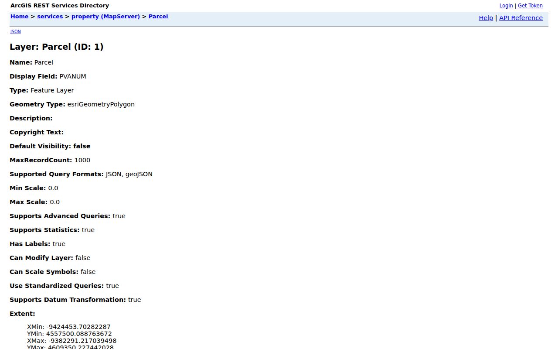Click the Max Scale 0.0 line
Image resolution: width=558 pixels, height=349 pixels.
(x=35, y=202)
